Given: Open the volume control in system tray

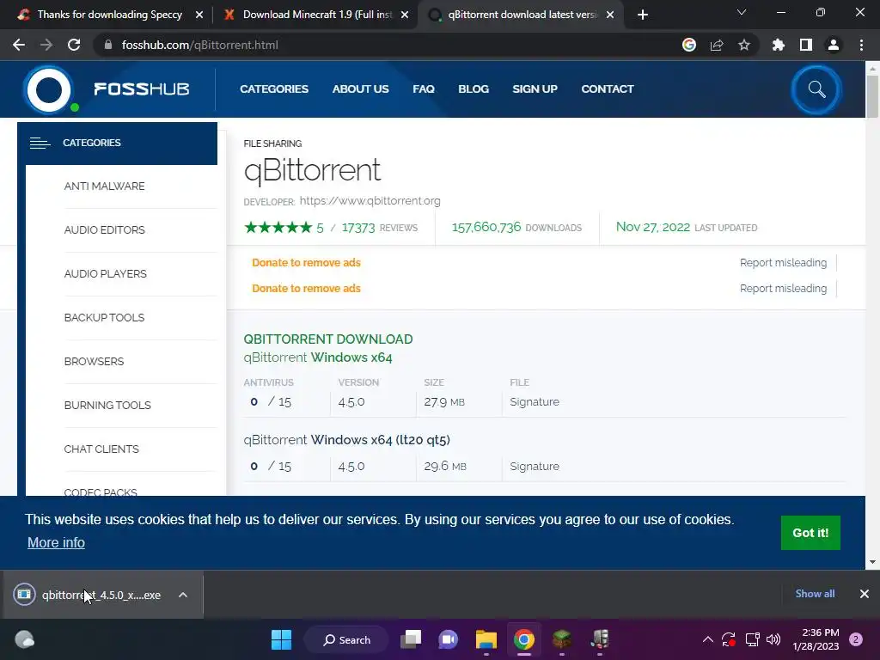Looking at the screenshot, I should 773,639.
